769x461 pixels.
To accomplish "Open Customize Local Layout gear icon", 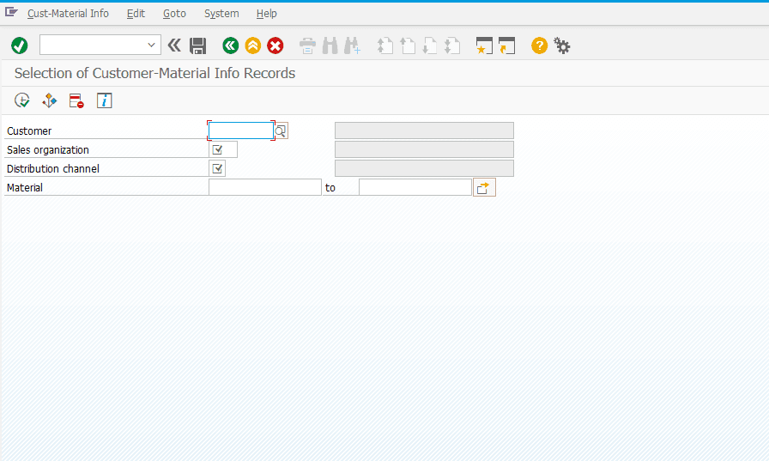I will coord(562,45).
